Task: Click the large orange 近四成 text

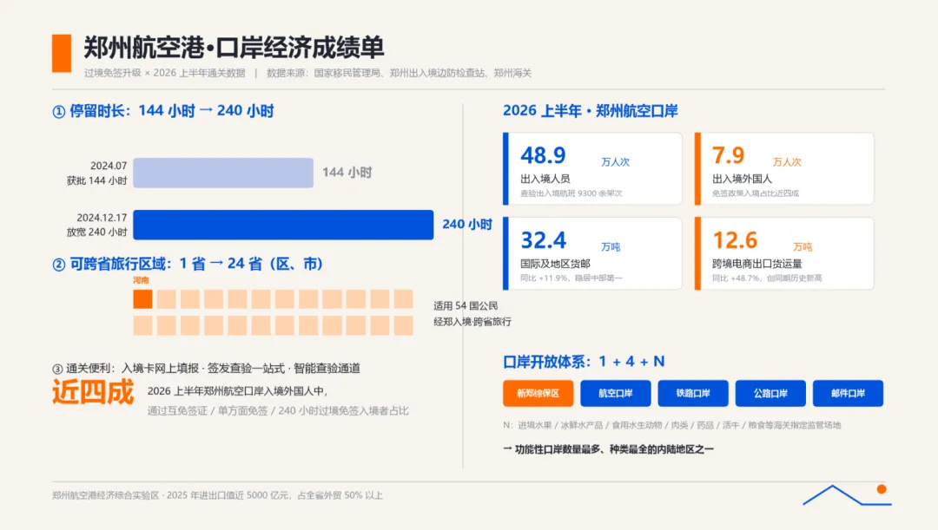Action: (93, 393)
